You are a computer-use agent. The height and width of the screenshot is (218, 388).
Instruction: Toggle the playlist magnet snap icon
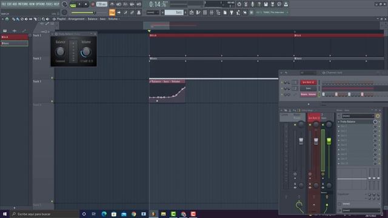pyautogui.click(x=7, y=19)
